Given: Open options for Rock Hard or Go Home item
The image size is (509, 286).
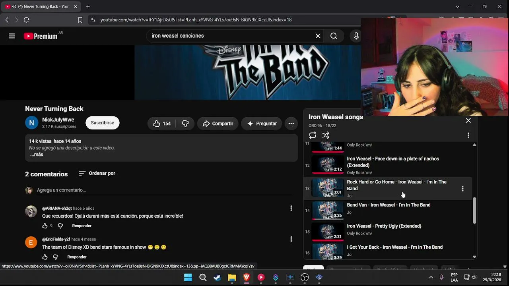Looking at the screenshot, I should pyautogui.click(x=462, y=189).
